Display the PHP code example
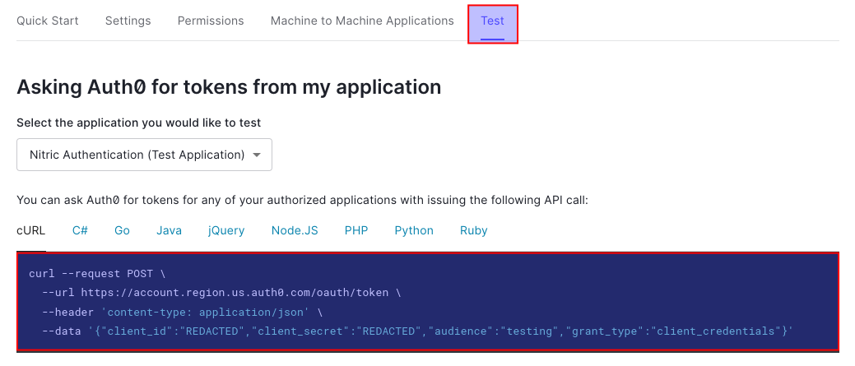The width and height of the screenshot is (855, 366). coord(356,230)
